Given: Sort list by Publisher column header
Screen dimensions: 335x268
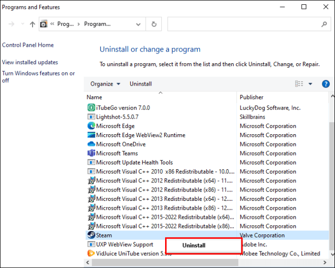Looking at the screenshot, I should tap(251, 97).
